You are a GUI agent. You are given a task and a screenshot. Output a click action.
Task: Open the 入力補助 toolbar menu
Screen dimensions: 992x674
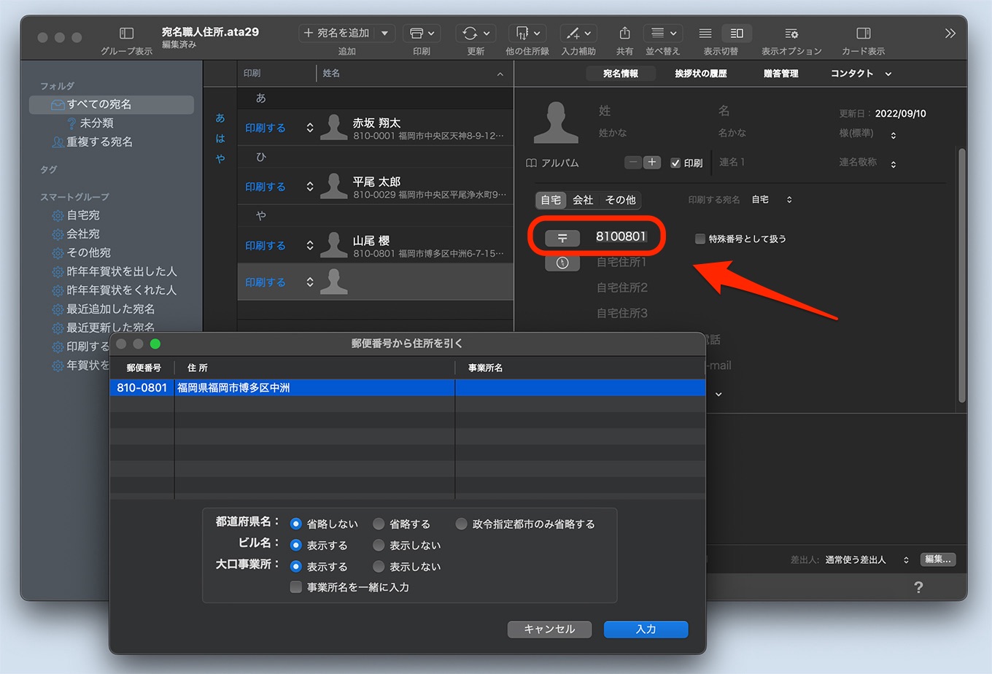[578, 33]
